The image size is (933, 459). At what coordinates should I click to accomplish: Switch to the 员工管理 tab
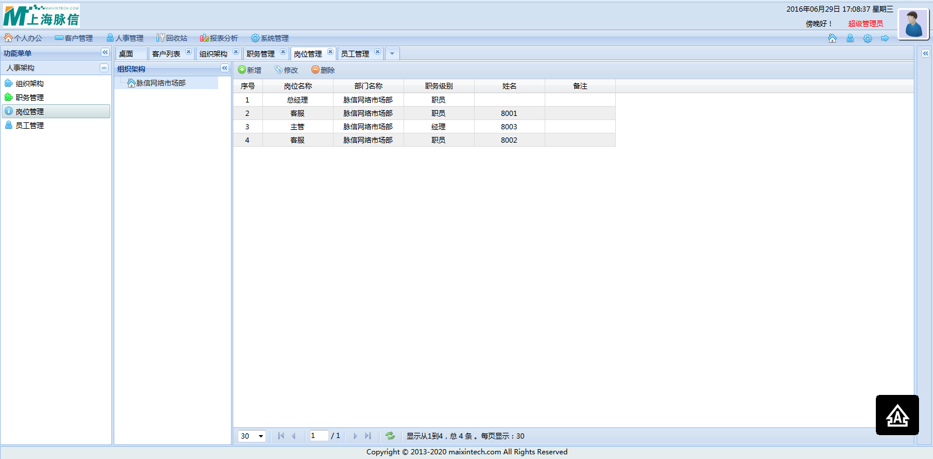[355, 54]
